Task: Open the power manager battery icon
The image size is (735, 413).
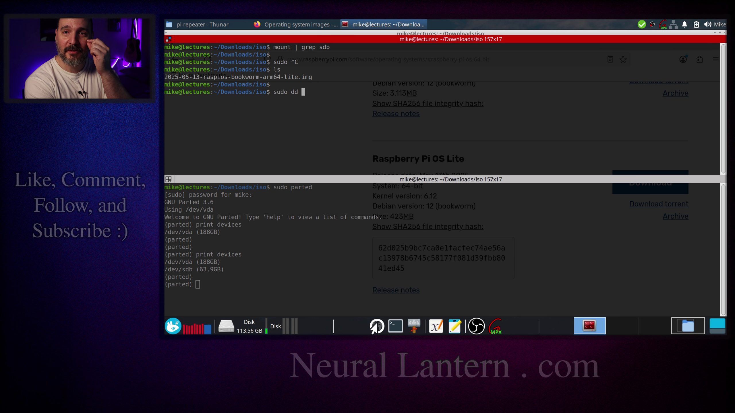Action: click(x=696, y=24)
